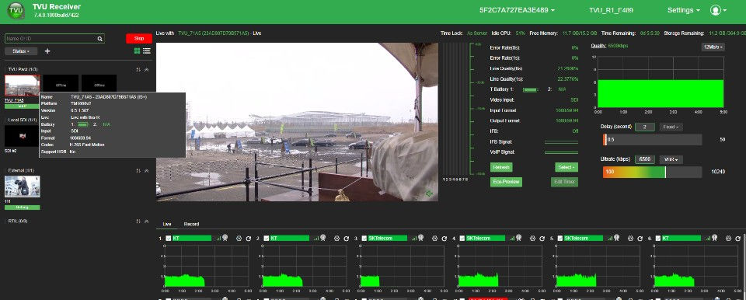Open the Status filter dropdown
The width and height of the screenshot is (746, 300).
(x=21, y=51)
